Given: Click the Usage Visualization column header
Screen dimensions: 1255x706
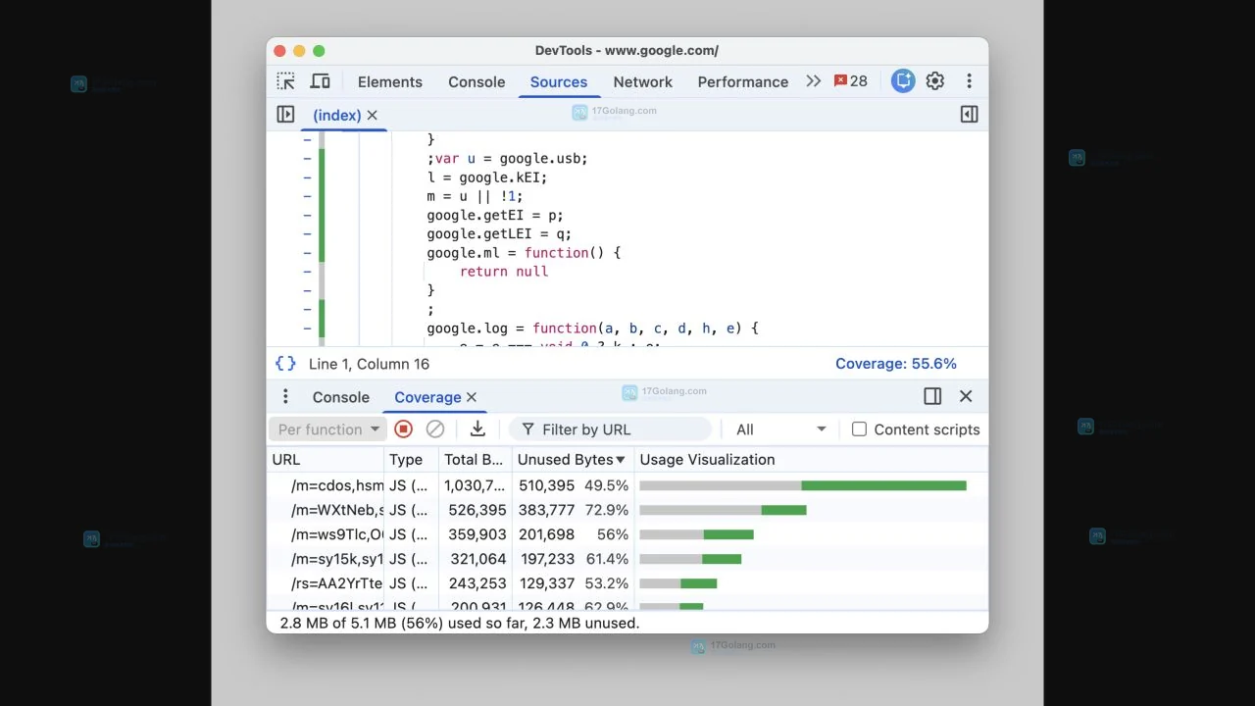Looking at the screenshot, I should (812, 459).
